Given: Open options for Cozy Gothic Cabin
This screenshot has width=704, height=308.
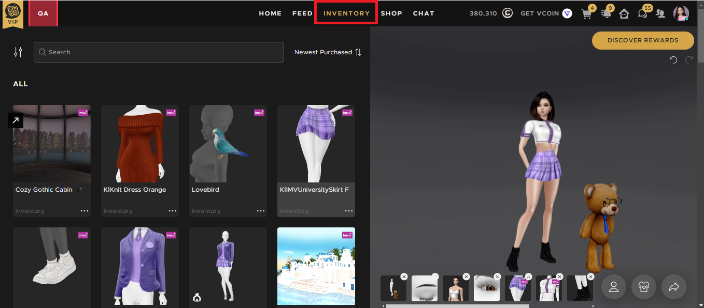Looking at the screenshot, I should coord(84,211).
